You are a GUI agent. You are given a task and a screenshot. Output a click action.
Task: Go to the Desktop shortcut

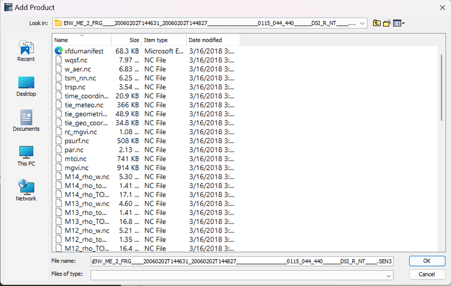pos(26,86)
